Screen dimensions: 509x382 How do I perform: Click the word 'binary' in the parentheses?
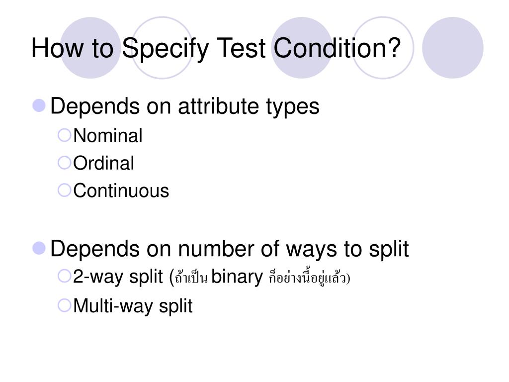pyautogui.click(x=237, y=278)
